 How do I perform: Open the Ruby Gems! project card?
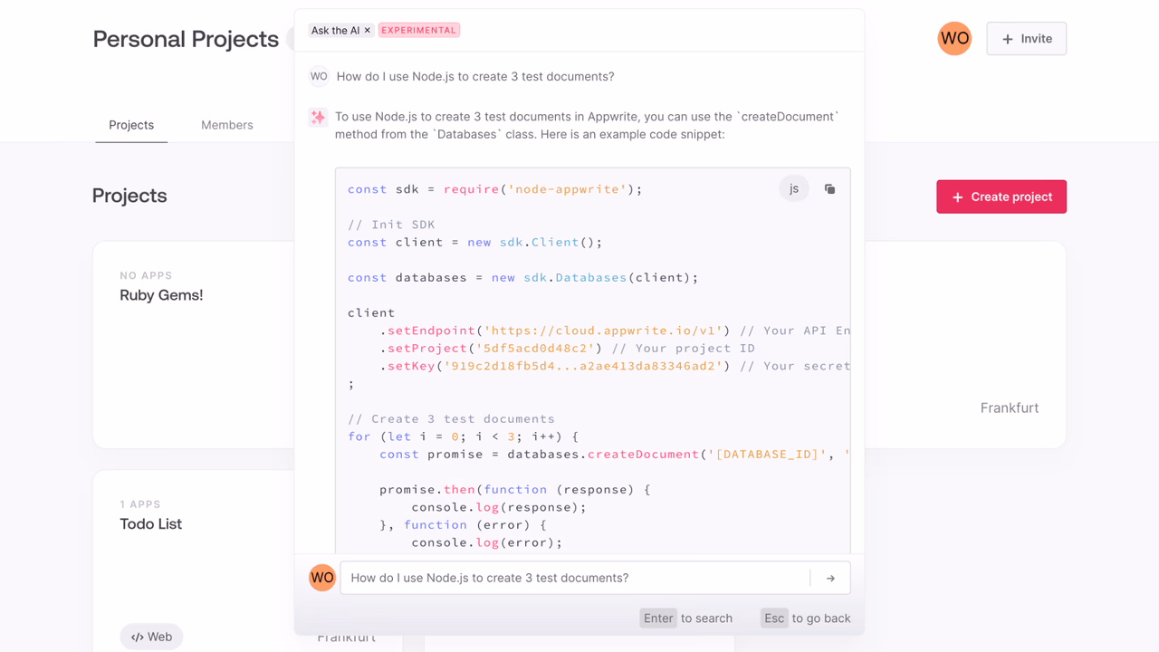click(x=193, y=345)
